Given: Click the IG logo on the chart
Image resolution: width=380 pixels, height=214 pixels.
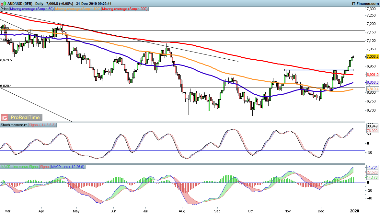Looking at the screenshot, I should 4,117.
